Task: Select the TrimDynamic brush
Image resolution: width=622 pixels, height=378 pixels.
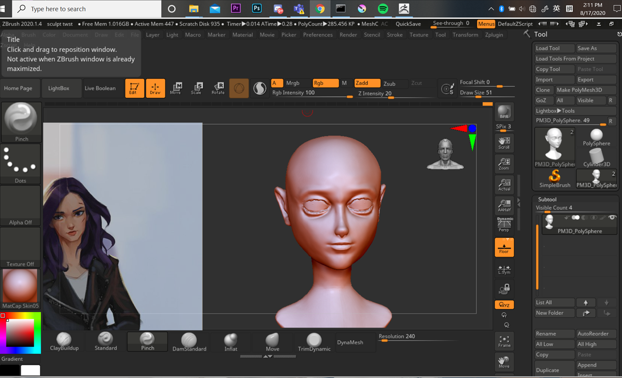Action: pyautogui.click(x=314, y=342)
